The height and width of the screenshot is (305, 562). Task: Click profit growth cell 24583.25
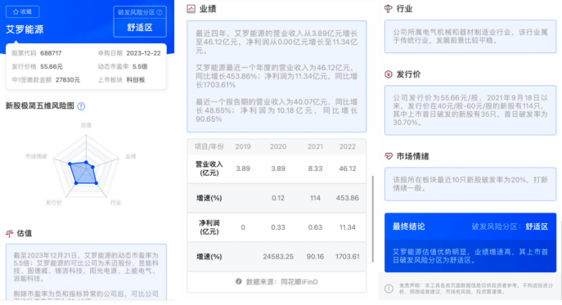[x=278, y=257]
